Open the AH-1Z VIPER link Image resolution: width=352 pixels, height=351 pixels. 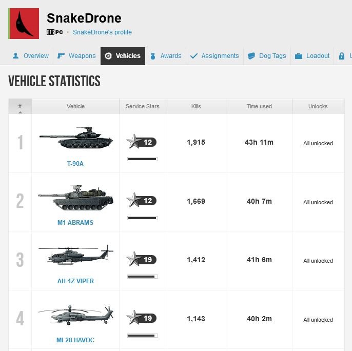pos(75,281)
